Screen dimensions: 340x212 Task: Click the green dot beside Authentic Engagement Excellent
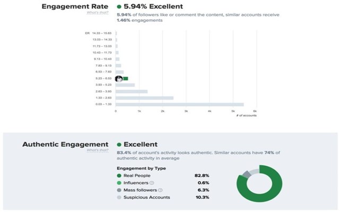[119, 145]
